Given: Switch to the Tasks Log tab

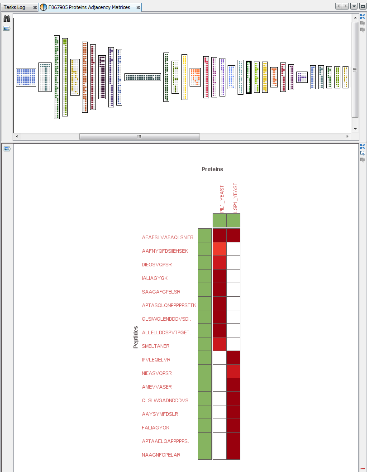Looking at the screenshot, I should click(16, 7).
